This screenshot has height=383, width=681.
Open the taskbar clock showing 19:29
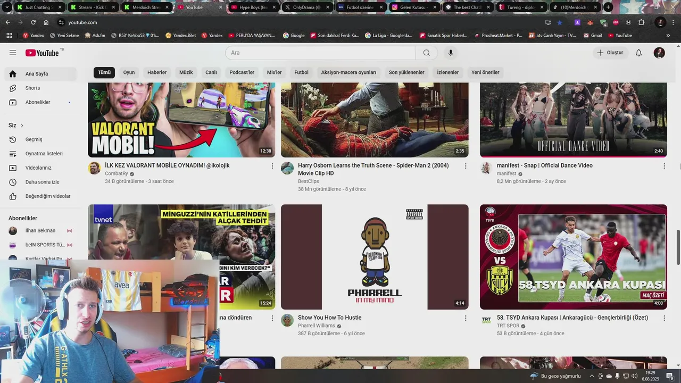(650, 376)
